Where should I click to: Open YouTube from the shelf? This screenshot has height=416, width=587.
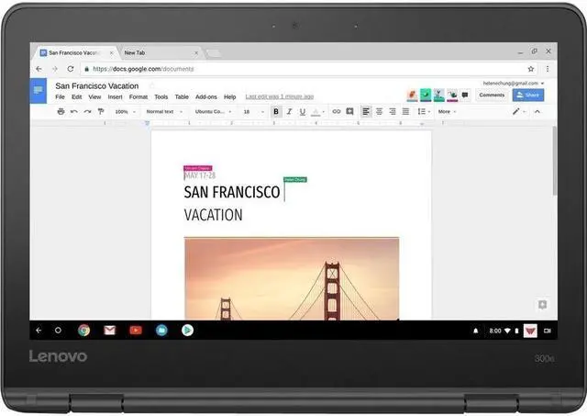click(x=136, y=331)
